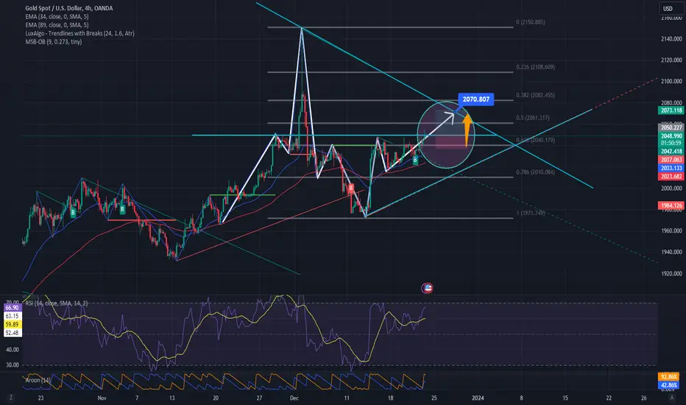Click the Gold Spot / U.S. Dollar title
Screen dimensions: 686x405
[x=68, y=8]
